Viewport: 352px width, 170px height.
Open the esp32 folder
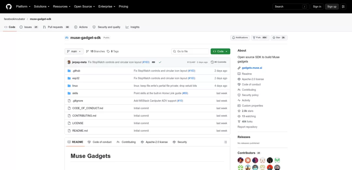point(76,78)
